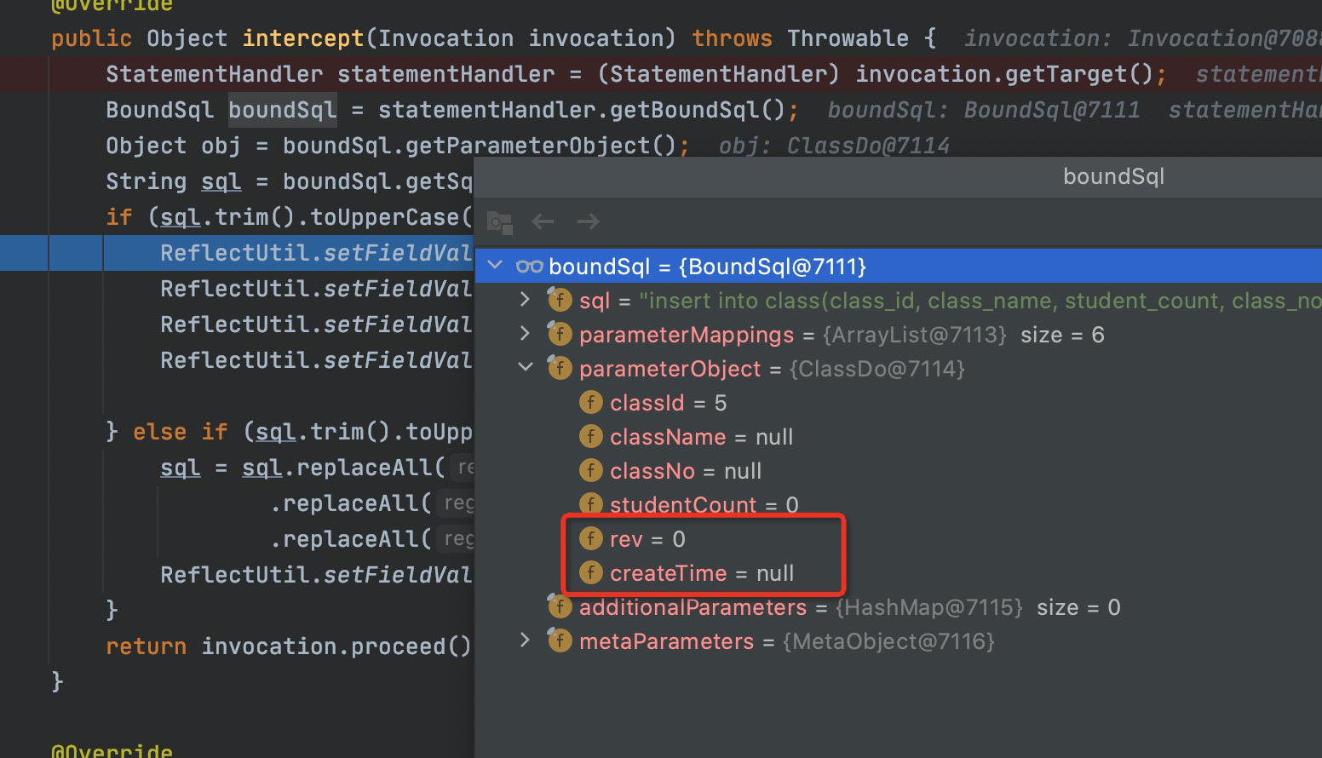
Task: Click the back arrow in boundSql popup
Action: click(x=543, y=222)
